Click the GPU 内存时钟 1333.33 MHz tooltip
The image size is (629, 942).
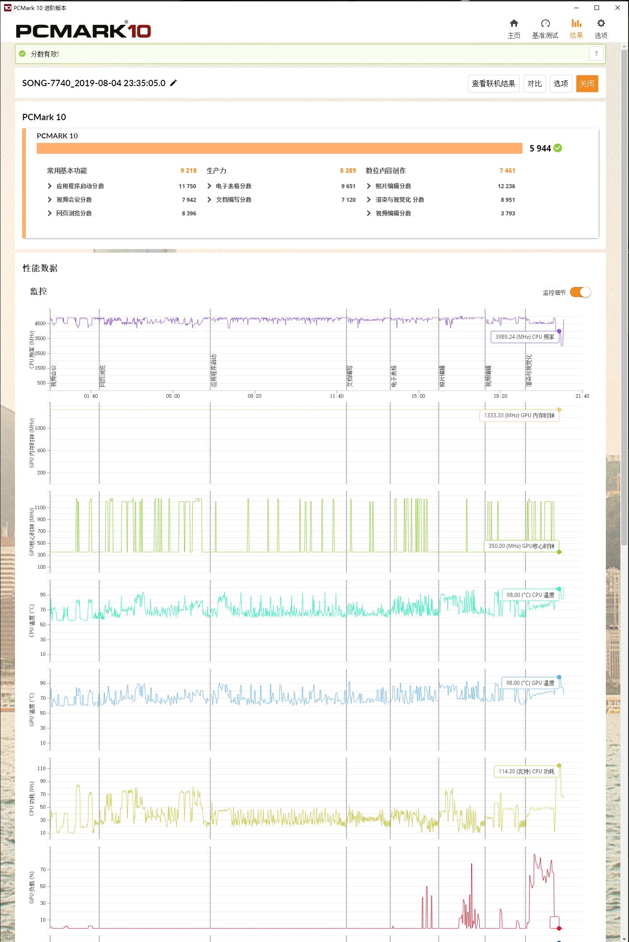point(519,415)
